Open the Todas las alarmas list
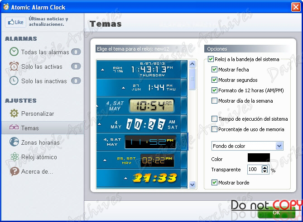Screen dimensions: 303x222 (45, 52)
